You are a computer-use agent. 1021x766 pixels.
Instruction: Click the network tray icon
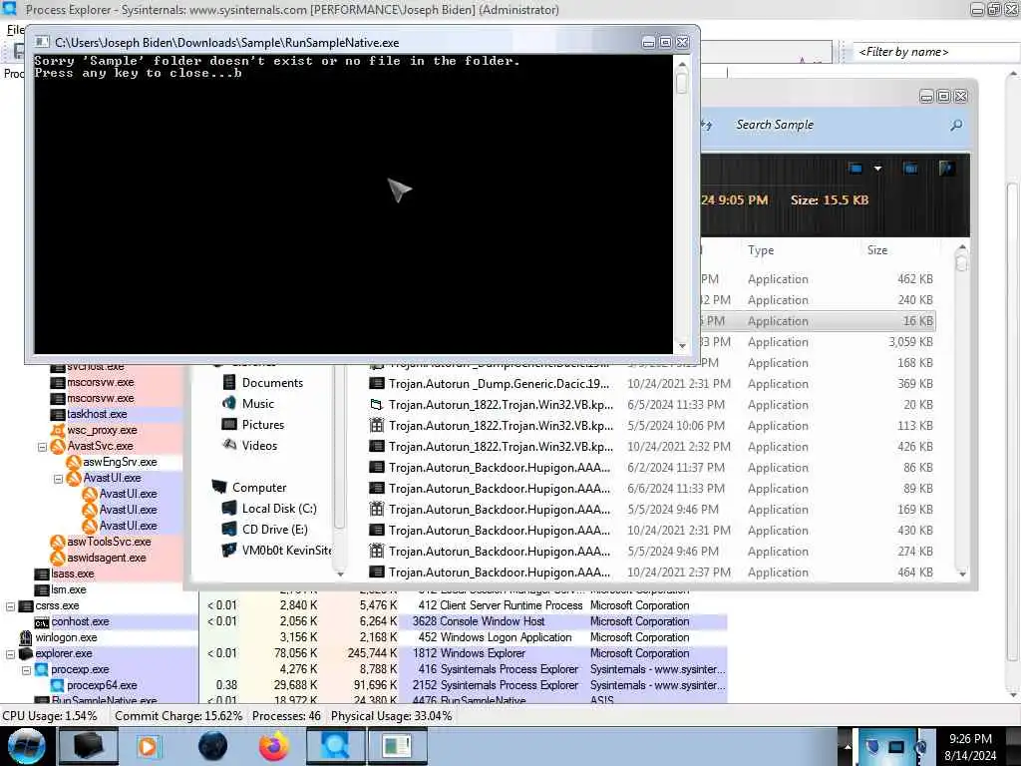[896, 746]
